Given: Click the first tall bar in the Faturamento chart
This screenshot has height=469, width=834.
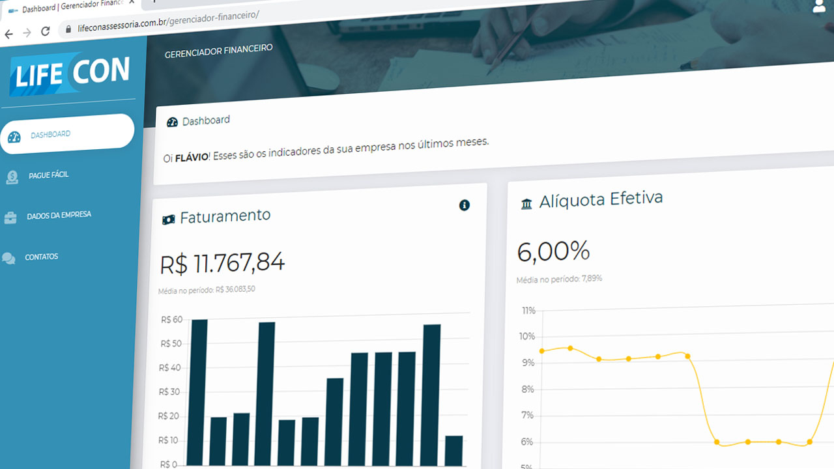Looking at the screenshot, I should click(x=199, y=391).
